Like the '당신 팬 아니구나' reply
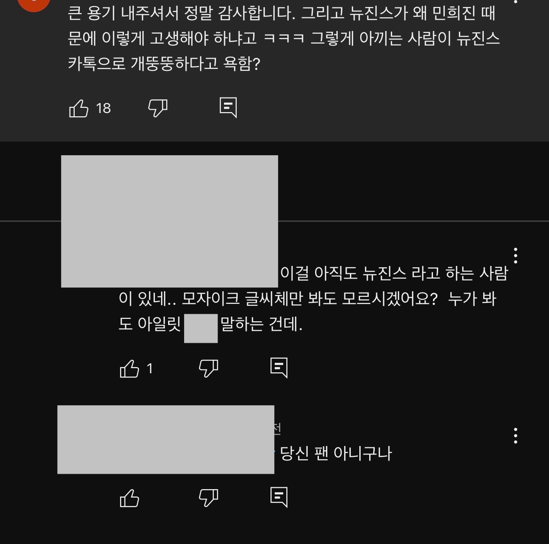This screenshot has width=549, height=544. [x=130, y=498]
